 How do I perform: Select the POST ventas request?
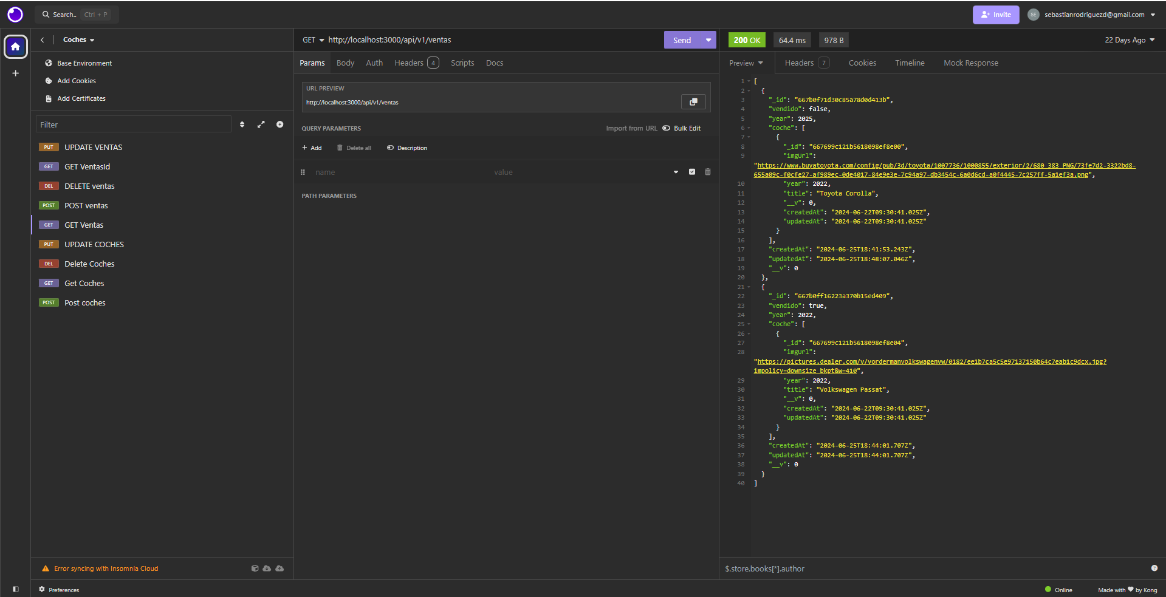point(86,206)
